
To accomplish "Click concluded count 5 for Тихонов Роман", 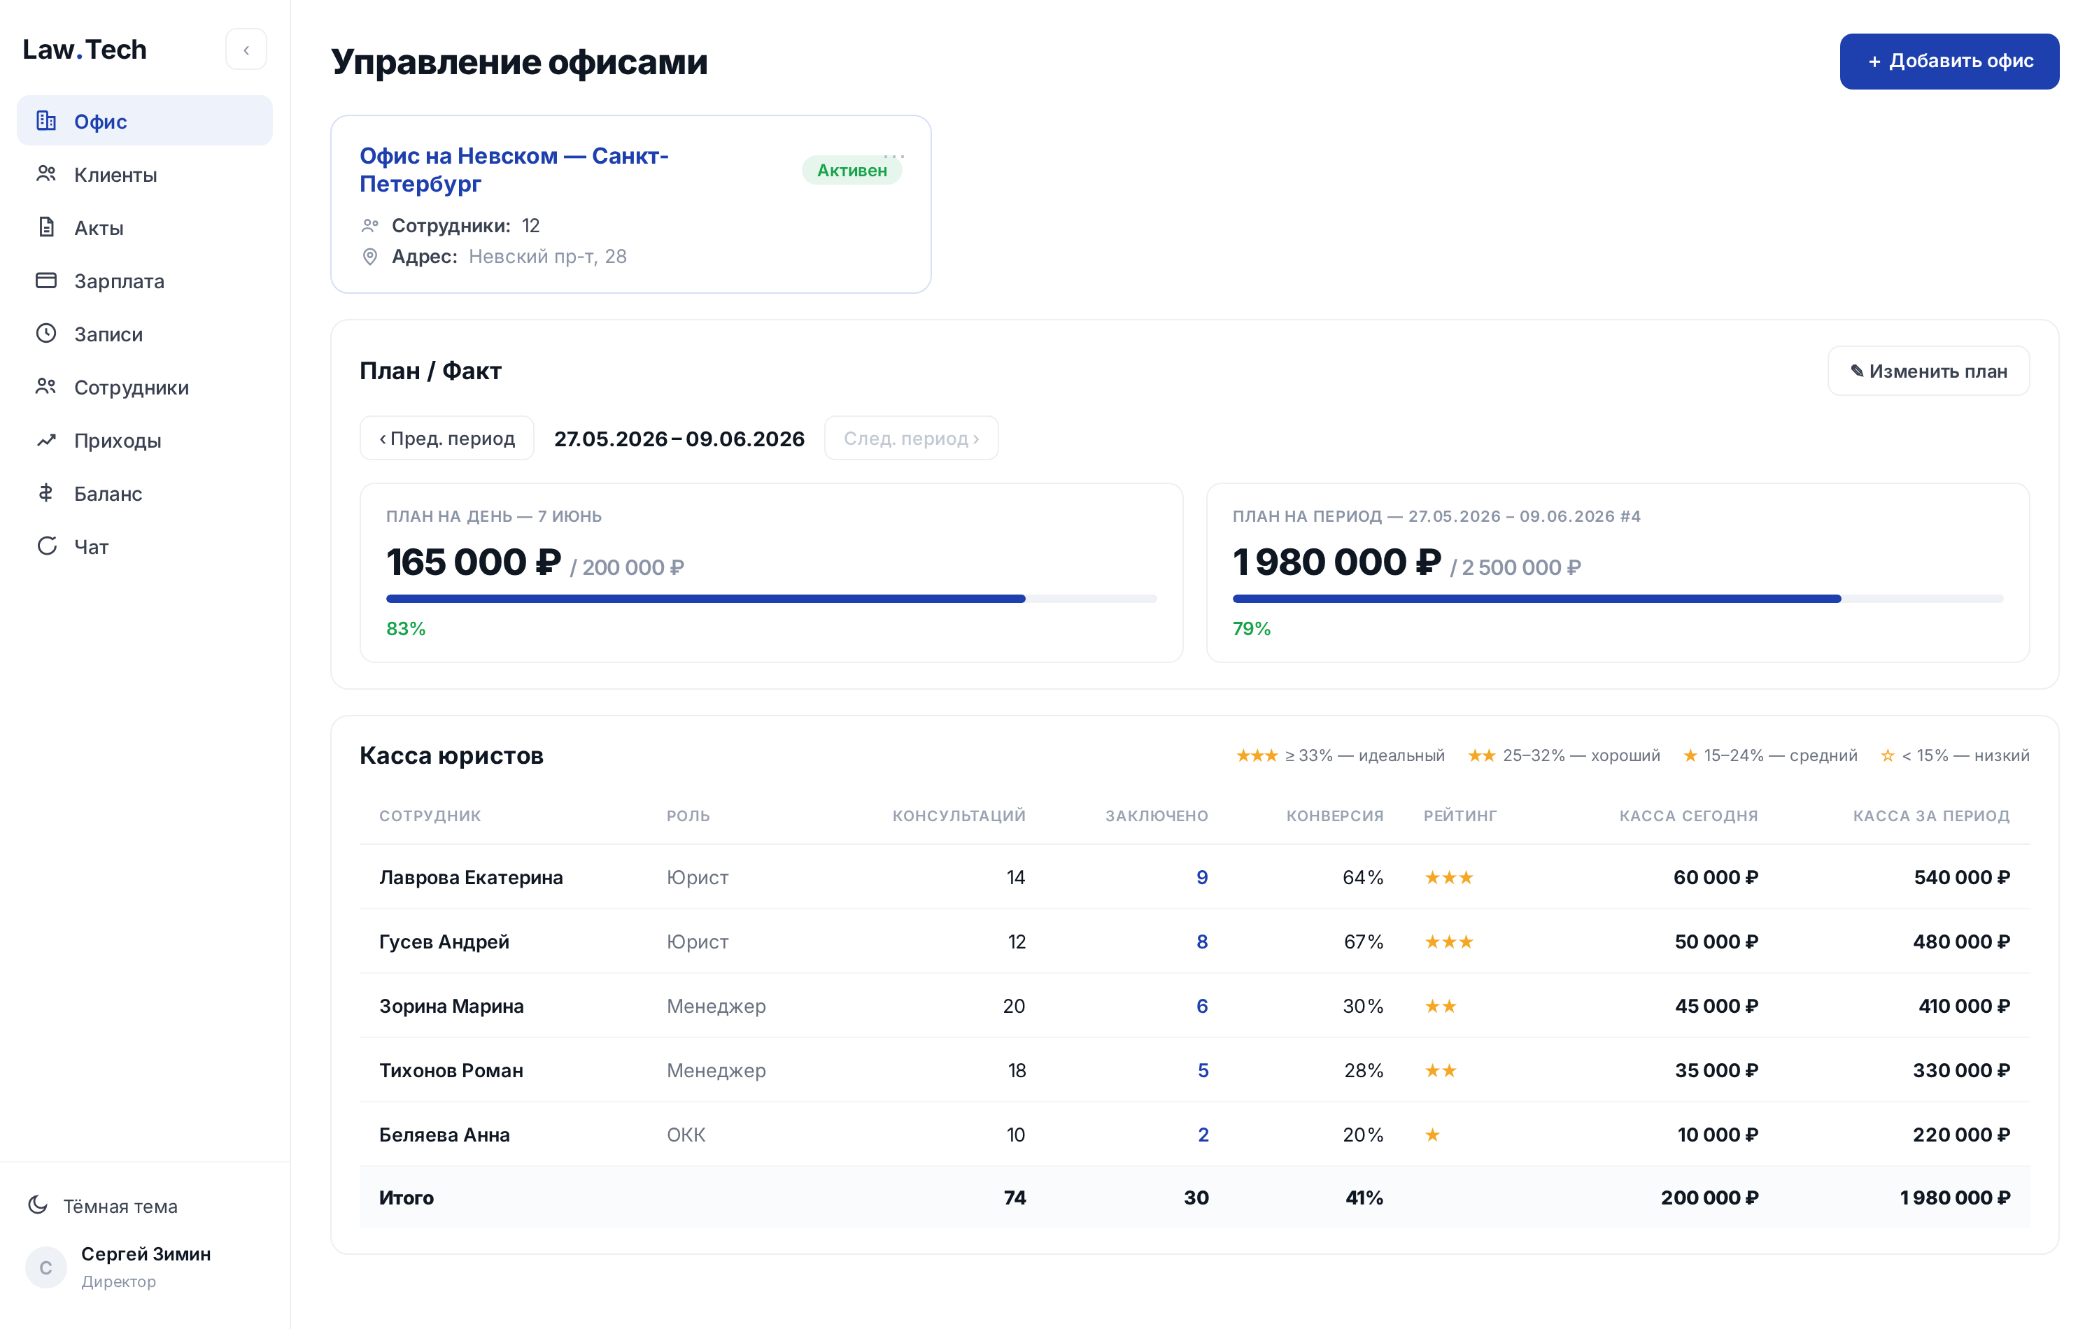I will pyautogui.click(x=1203, y=1071).
